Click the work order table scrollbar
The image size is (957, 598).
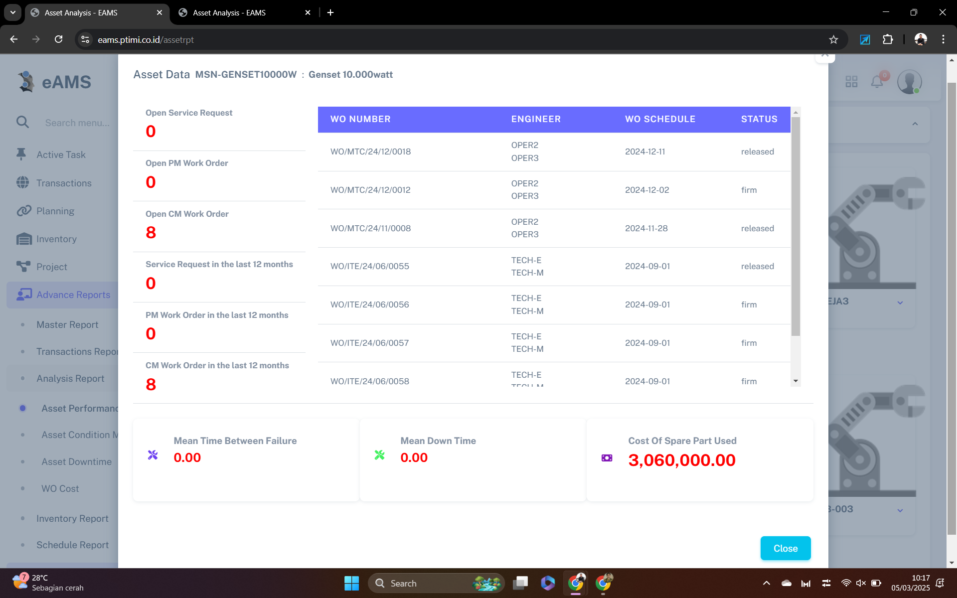click(x=796, y=227)
